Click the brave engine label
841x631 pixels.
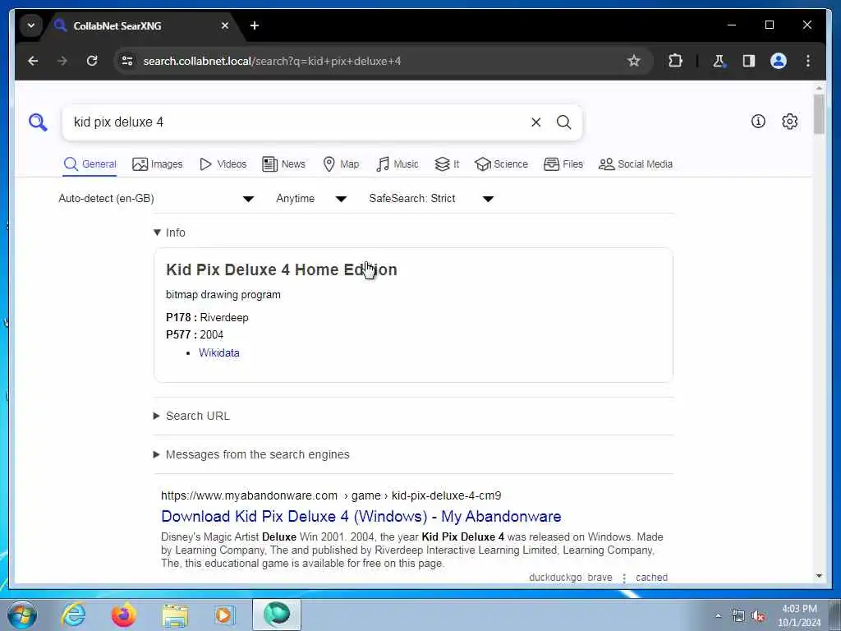tap(600, 578)
